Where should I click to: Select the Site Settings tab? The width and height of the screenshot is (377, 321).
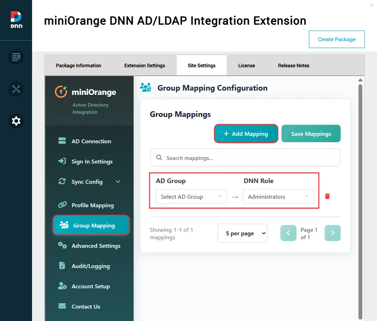(201, 65)
